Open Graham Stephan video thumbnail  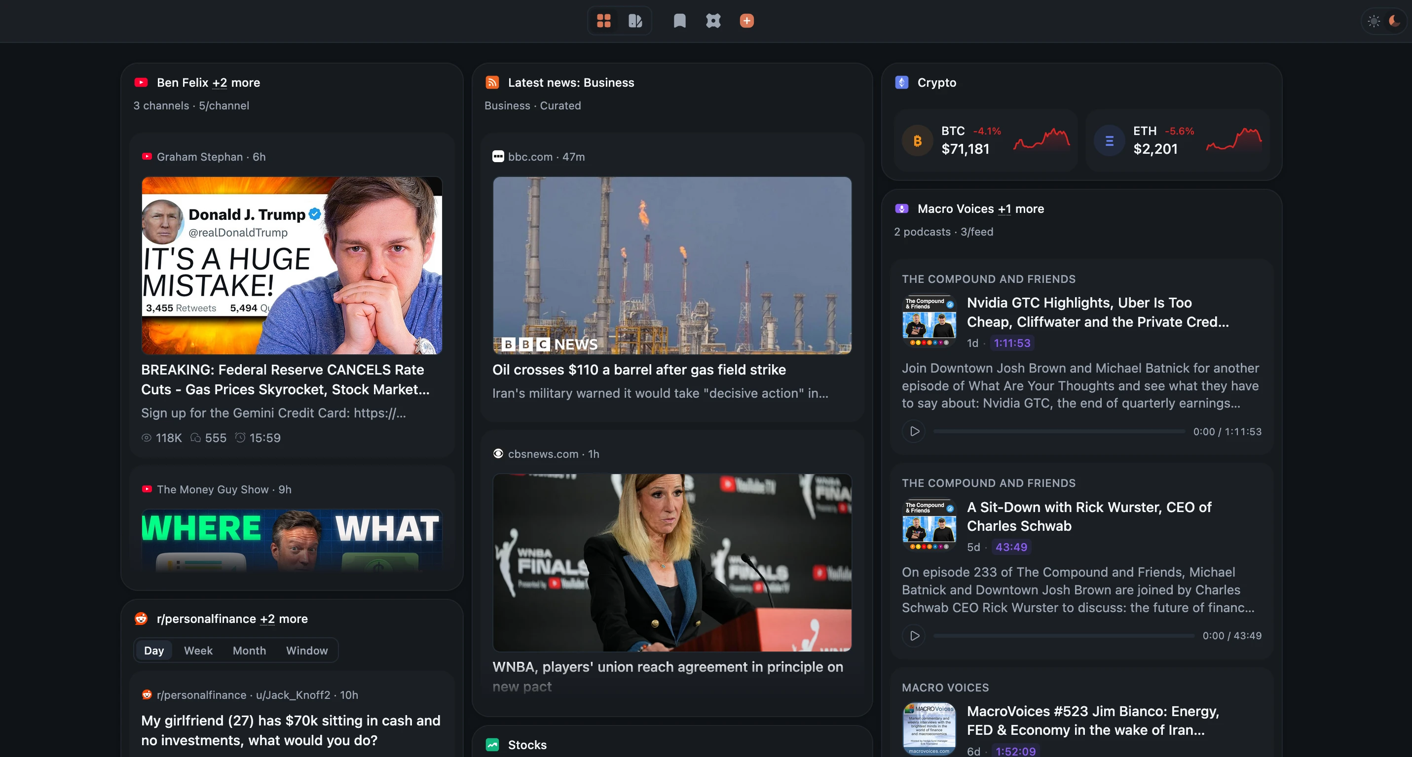coord(292,266)
